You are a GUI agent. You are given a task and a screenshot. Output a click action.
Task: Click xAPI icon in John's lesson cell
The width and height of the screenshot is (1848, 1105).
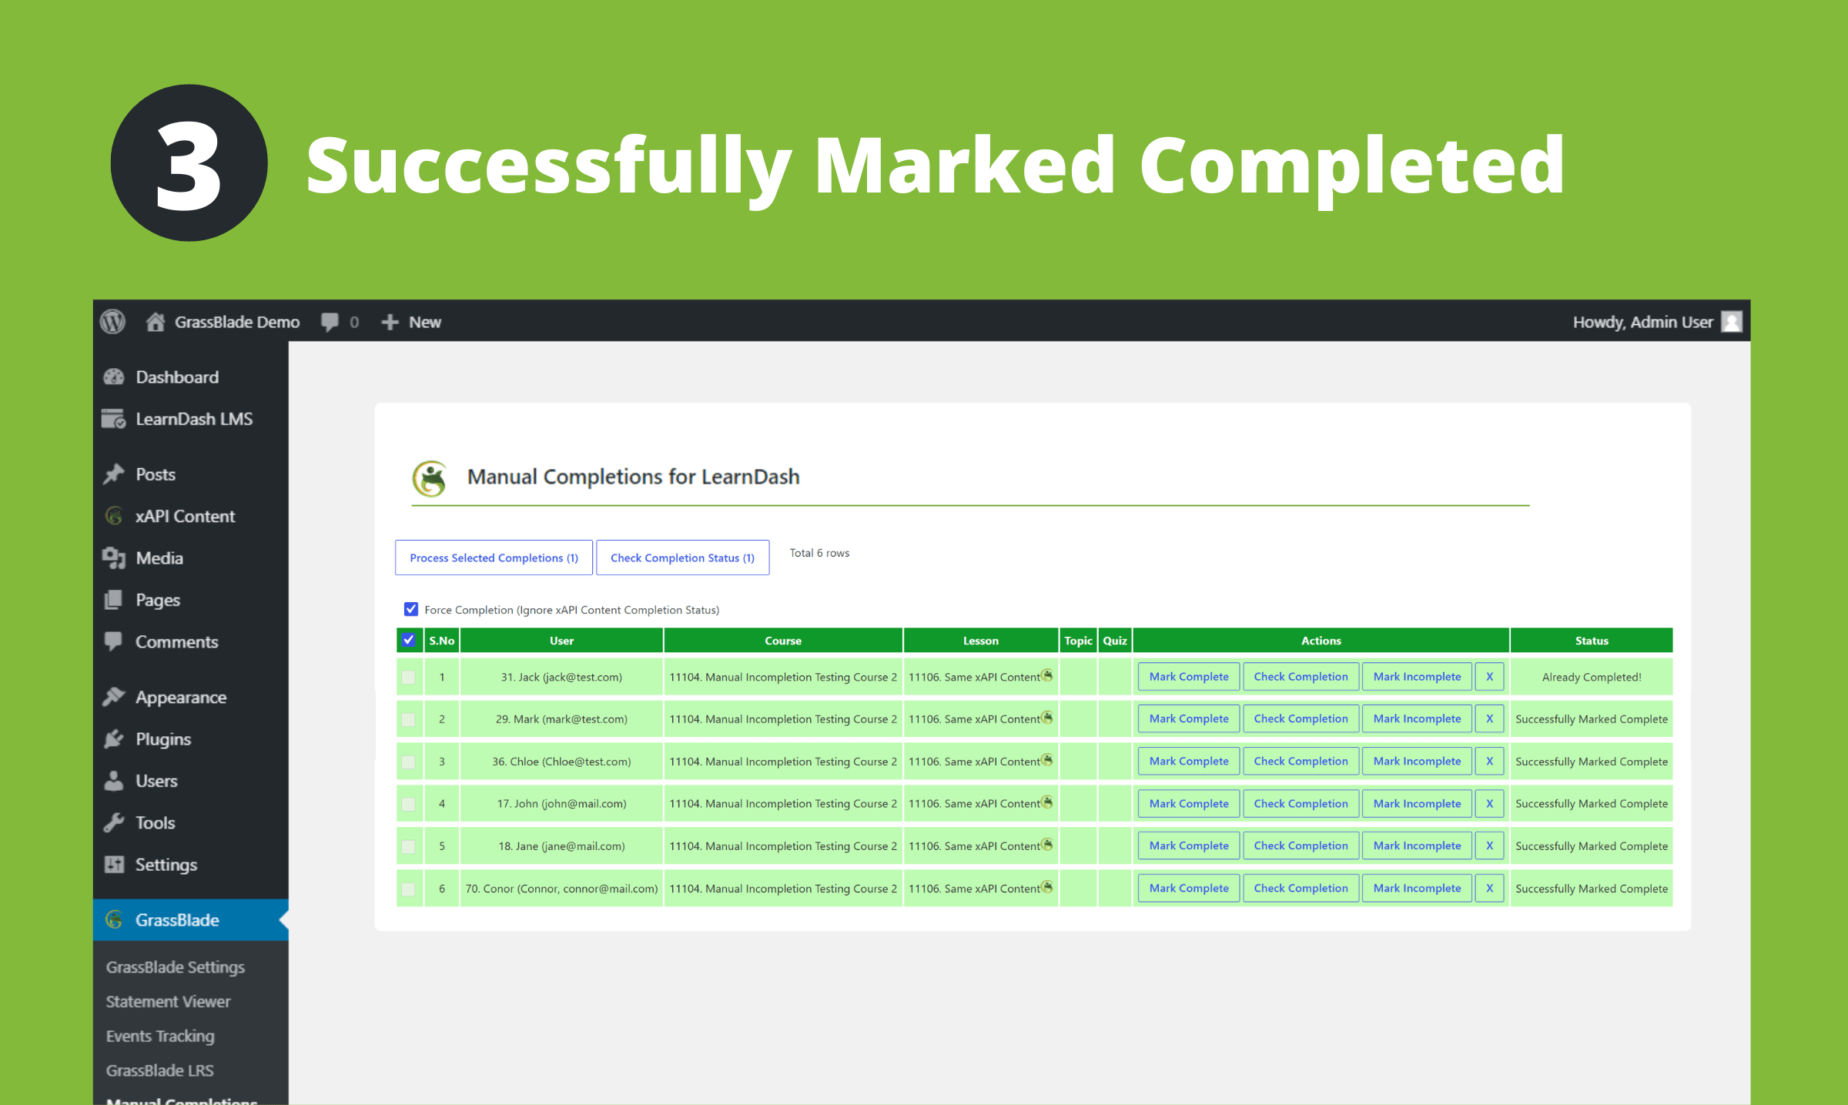[1047, 802]
